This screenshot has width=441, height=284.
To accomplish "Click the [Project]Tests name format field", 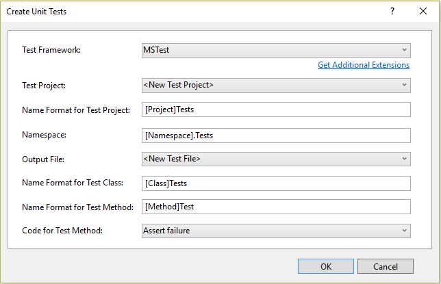I will (x=275, y=109).
